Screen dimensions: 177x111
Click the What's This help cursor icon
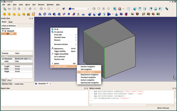pyautogui.click(x=64, y=9)
